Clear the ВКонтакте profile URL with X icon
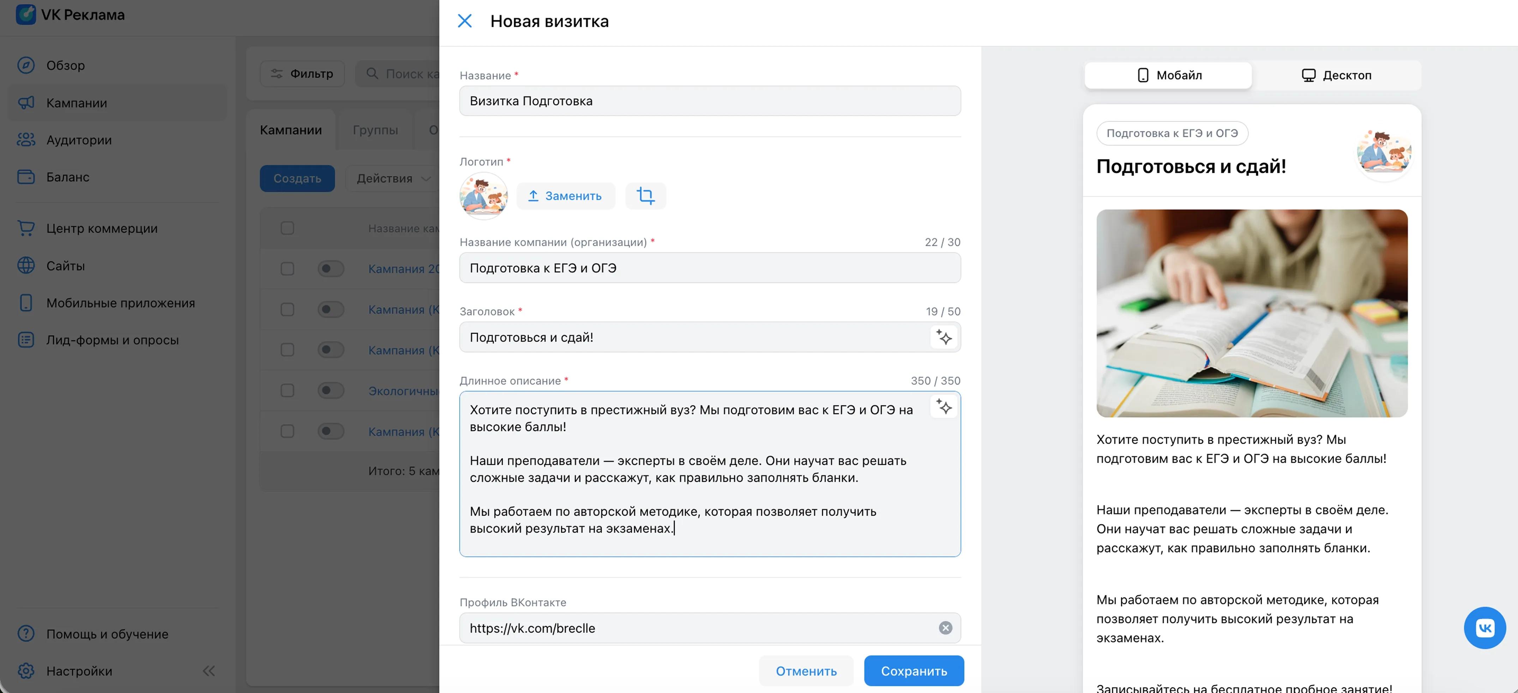 tap(946, 628)
